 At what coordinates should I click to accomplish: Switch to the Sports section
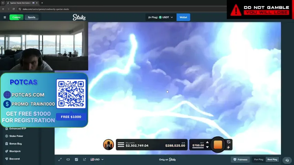tap(31, 17)
